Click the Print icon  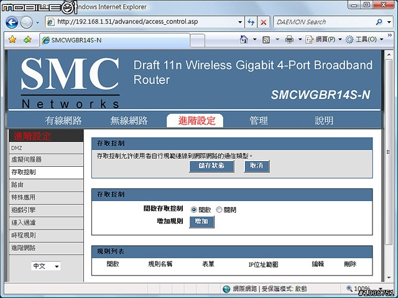(x=289, y=39)
